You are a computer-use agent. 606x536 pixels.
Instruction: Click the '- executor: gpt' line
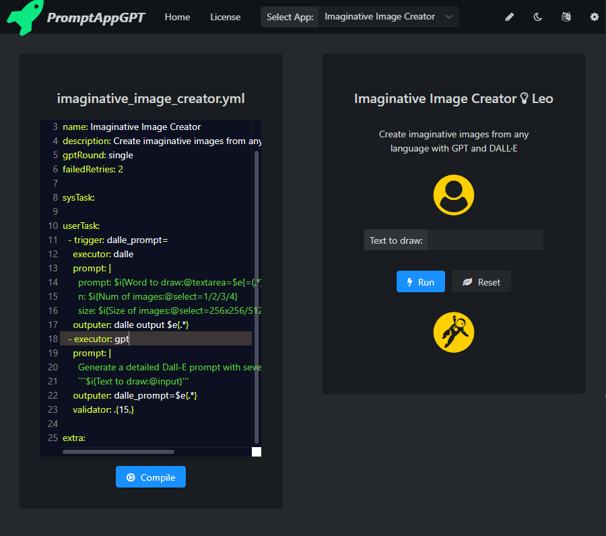point(98,339)
